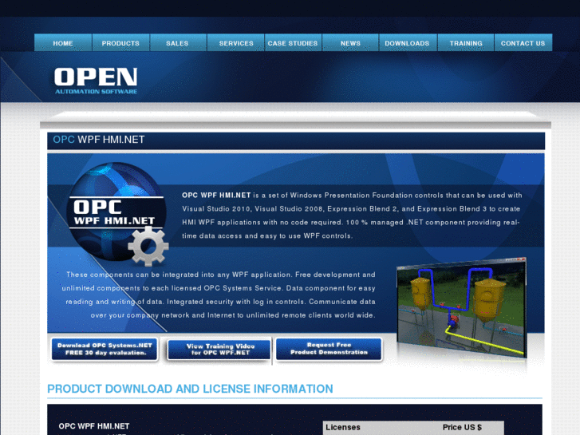The height and width of the screenshot is (435, 580).
Task: Click the gear icon on the product logo
Action: pos(148,246)
